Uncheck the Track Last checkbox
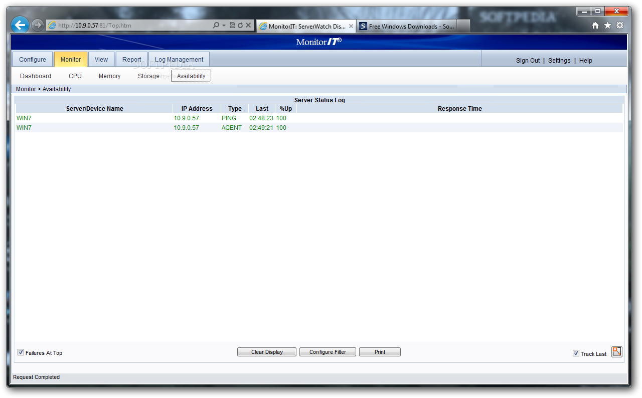The image size is (642, 398). (x=576, y=353)
